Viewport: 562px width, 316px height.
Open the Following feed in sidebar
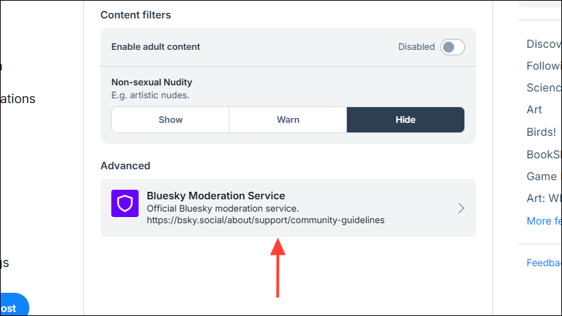(x=544, y=66)
